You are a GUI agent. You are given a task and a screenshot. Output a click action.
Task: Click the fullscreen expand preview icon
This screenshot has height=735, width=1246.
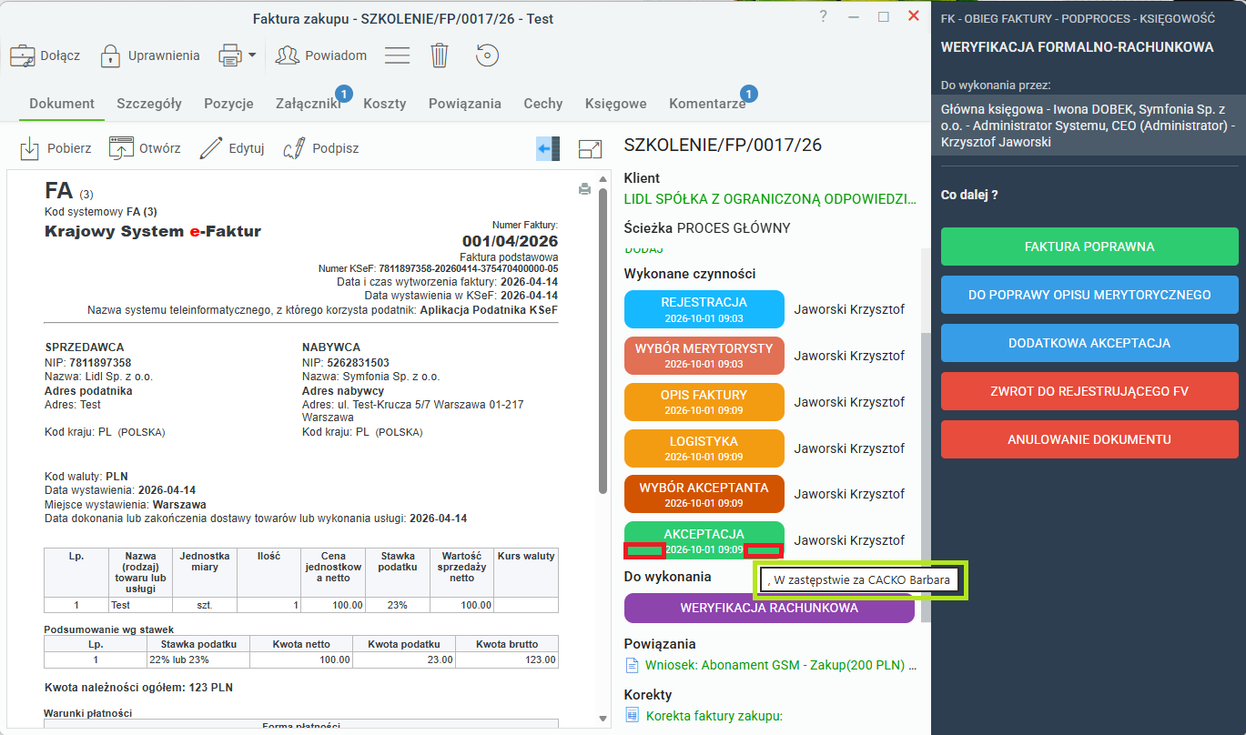(591, 149)
